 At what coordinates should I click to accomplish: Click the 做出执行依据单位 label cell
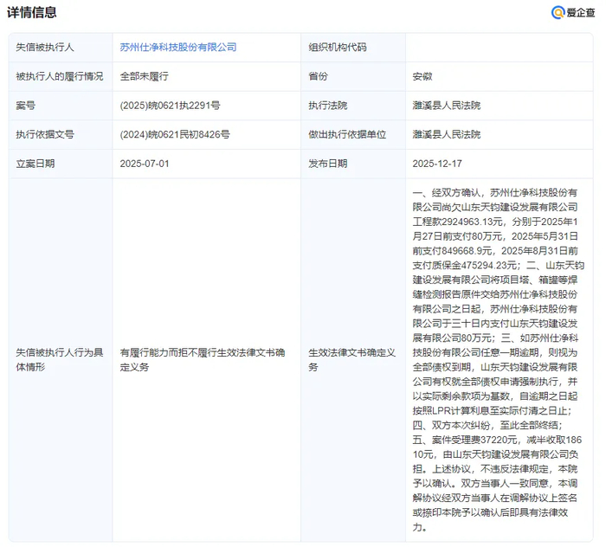[347, 134]
